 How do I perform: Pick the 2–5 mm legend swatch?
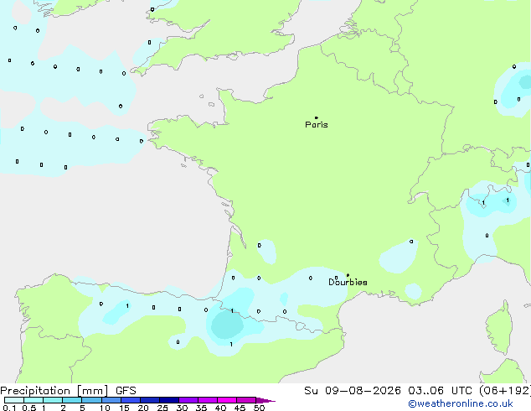[x=72, y=400]
